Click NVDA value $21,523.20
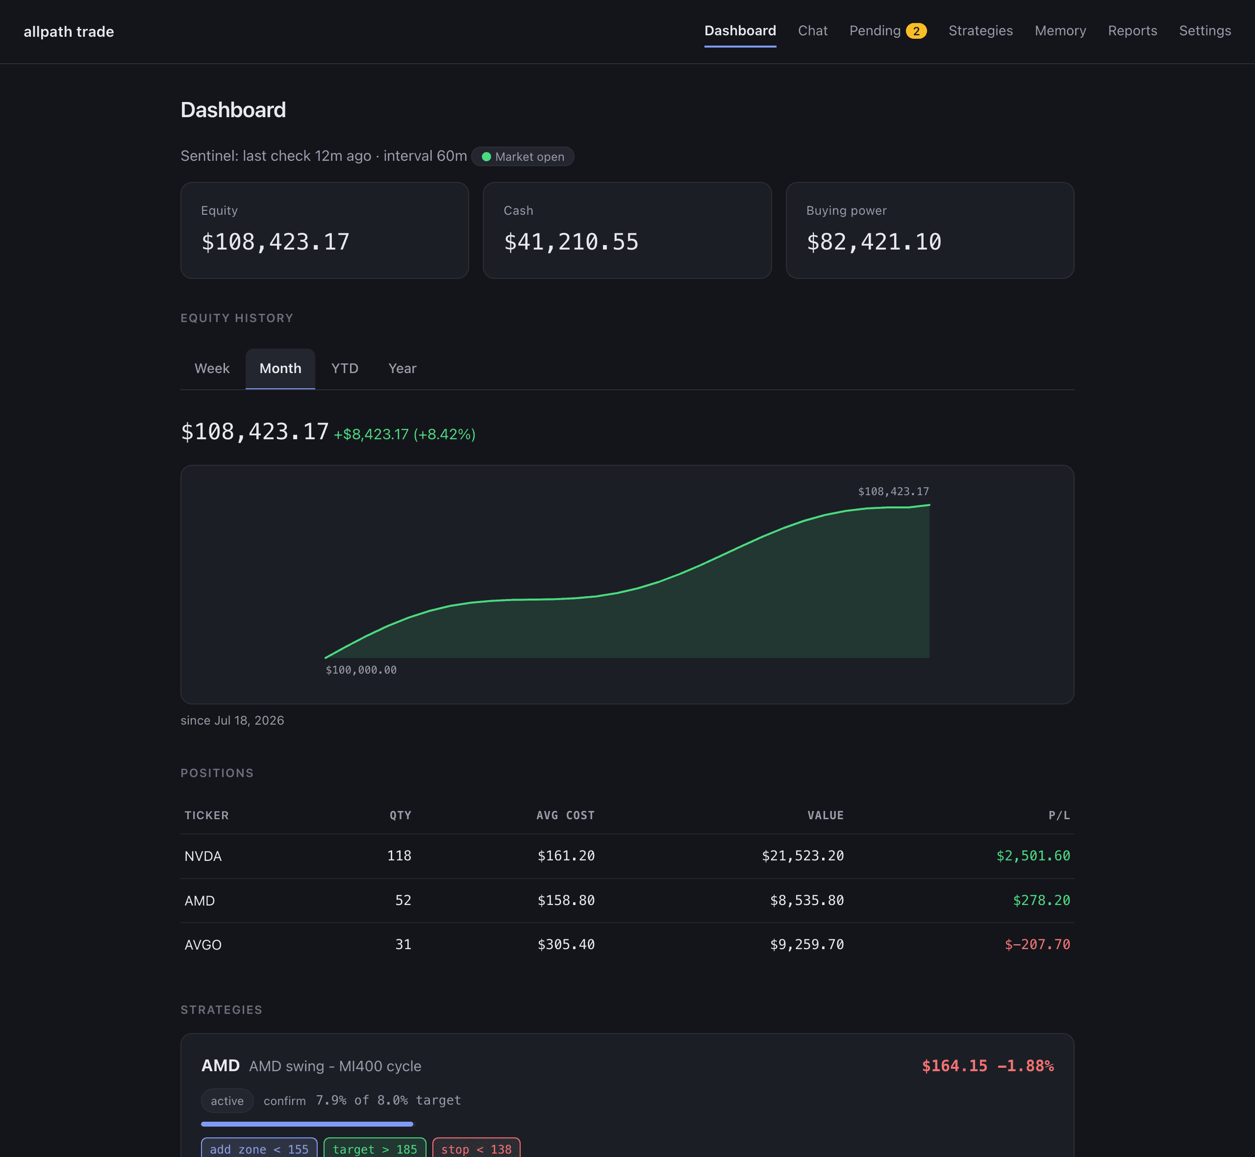1255x1157 pixels. (x=803, y=856)
